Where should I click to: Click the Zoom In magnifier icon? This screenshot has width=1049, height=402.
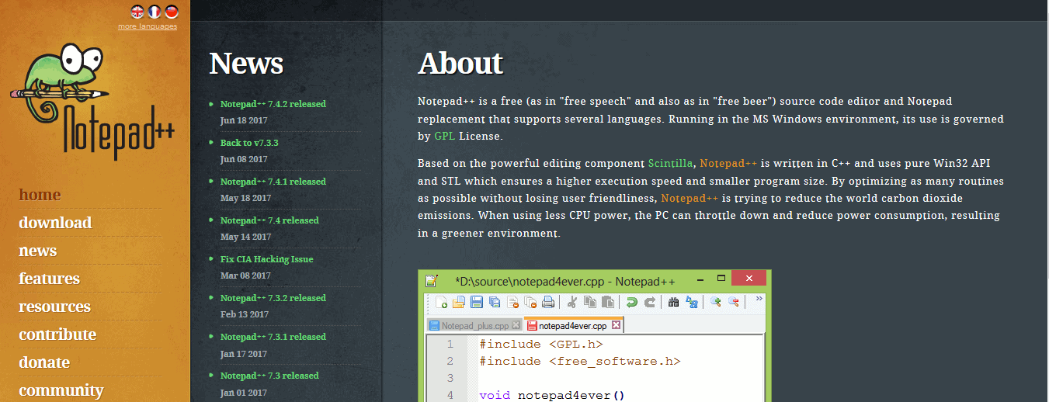(x=716, y=302)
